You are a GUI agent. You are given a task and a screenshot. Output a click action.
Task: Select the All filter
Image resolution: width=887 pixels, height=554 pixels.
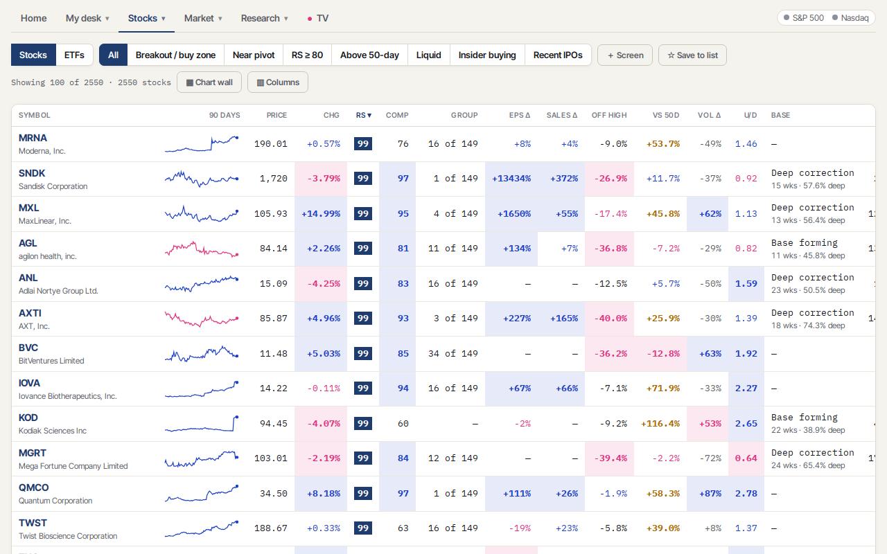click(113, 55)
